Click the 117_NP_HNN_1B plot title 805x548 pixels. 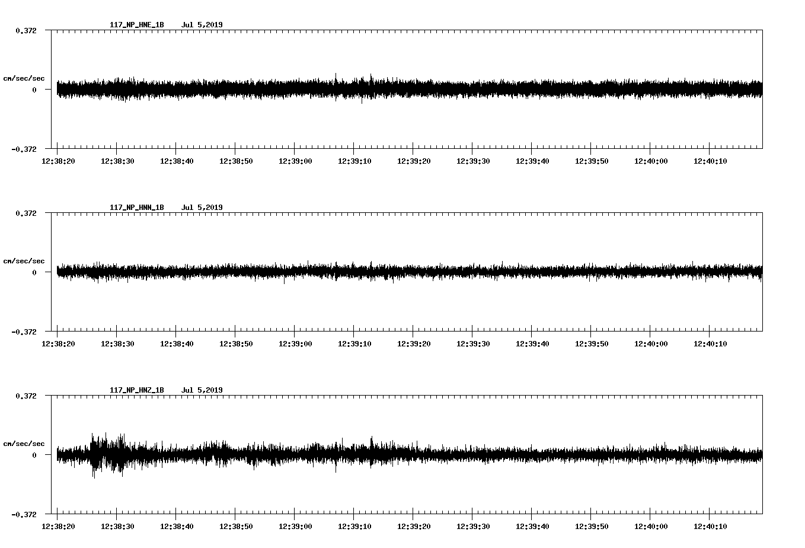pos(137,208)
